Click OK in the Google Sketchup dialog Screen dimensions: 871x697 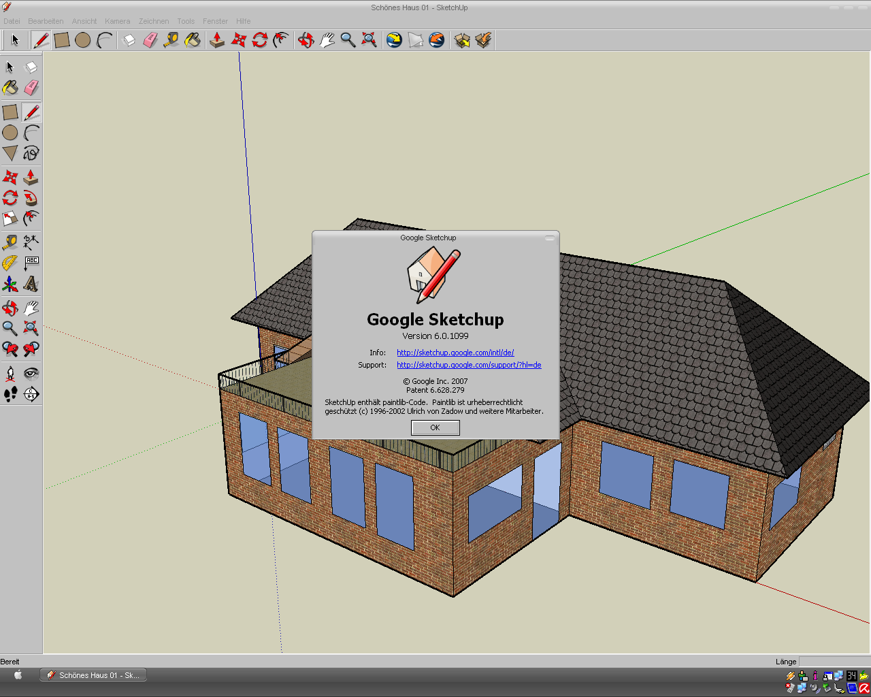[x=435, y=427]
